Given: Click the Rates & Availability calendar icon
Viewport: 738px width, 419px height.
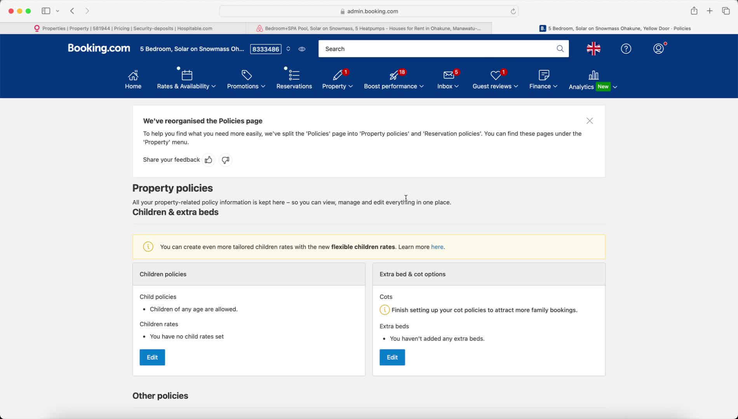Looking at the screenshot, I should [x=187, y=74].
